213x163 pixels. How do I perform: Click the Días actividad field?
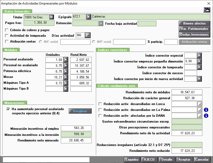coord(80,35)
